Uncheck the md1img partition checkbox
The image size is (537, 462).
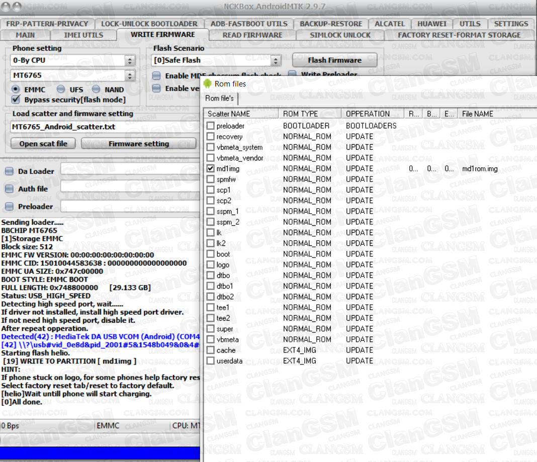coord(211,169)
